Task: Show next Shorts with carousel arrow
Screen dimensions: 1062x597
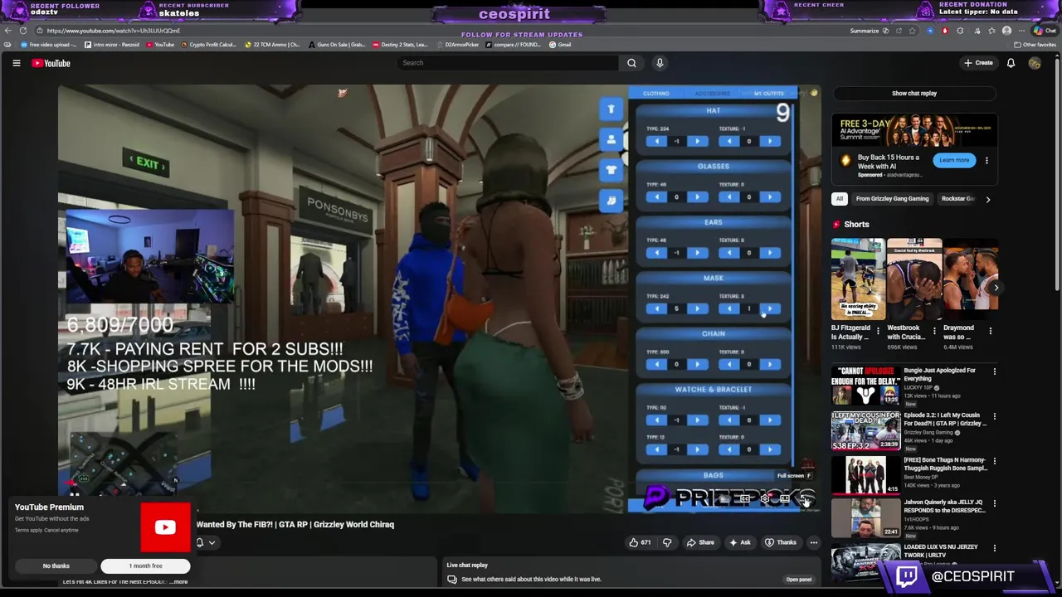Action: pyautogui.click(x=996, y=288)
